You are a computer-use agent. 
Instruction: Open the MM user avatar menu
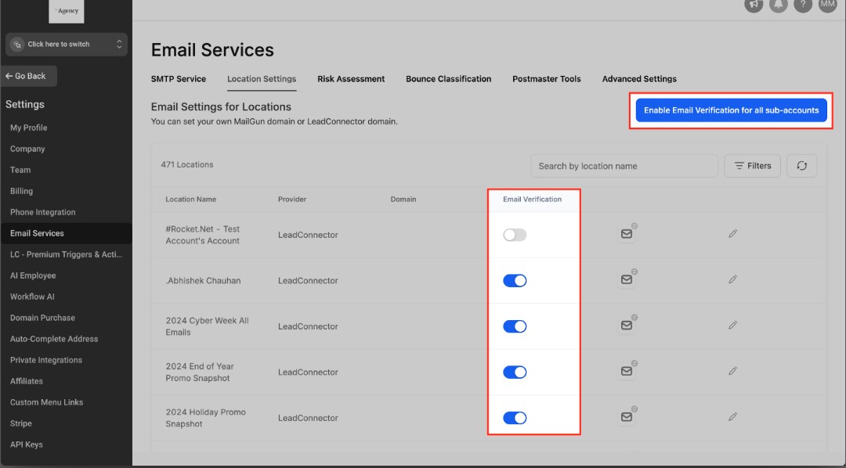tap(828, 4)
